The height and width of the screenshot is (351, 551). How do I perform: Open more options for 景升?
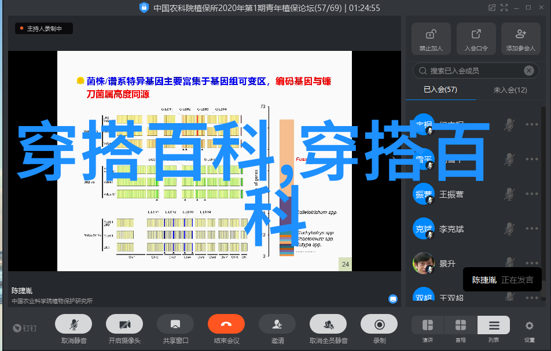[x=532, y=263]
